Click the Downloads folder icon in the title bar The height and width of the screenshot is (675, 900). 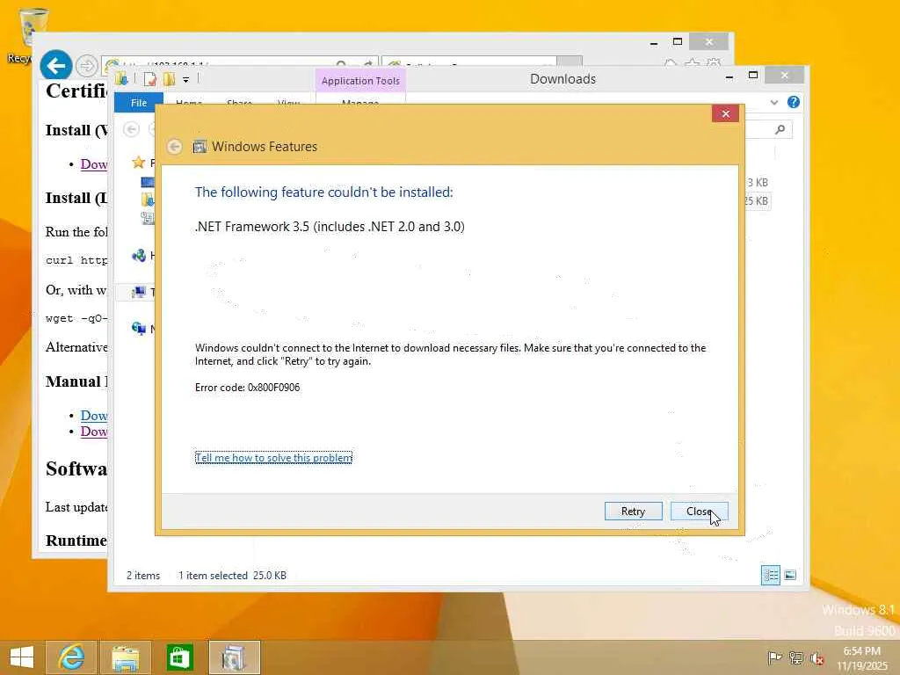click(x=121, y=78)
